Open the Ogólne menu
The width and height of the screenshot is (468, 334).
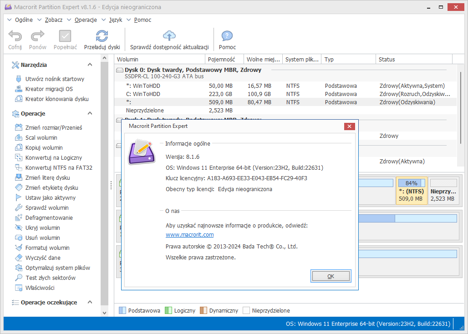(x=24, y=20)
